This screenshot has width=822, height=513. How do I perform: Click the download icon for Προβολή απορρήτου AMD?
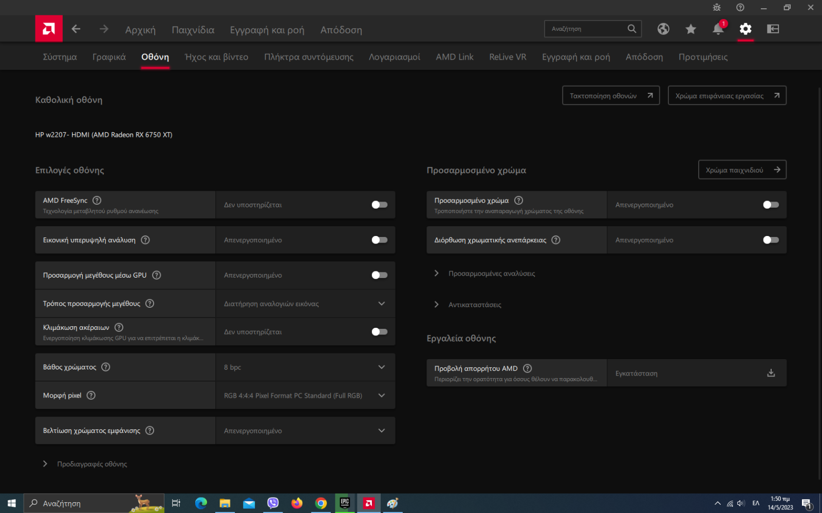771,373
